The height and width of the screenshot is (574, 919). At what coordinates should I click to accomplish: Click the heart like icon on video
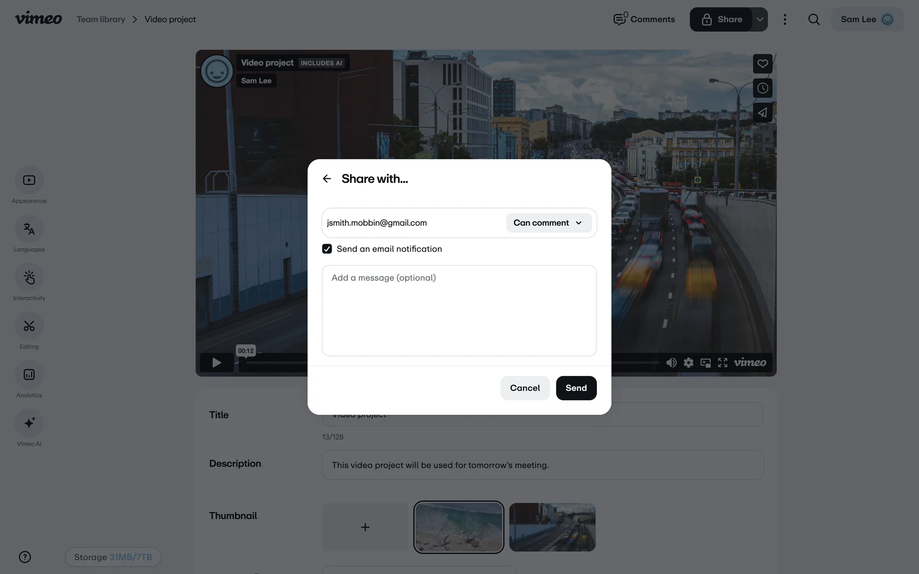tap(762, 64)
